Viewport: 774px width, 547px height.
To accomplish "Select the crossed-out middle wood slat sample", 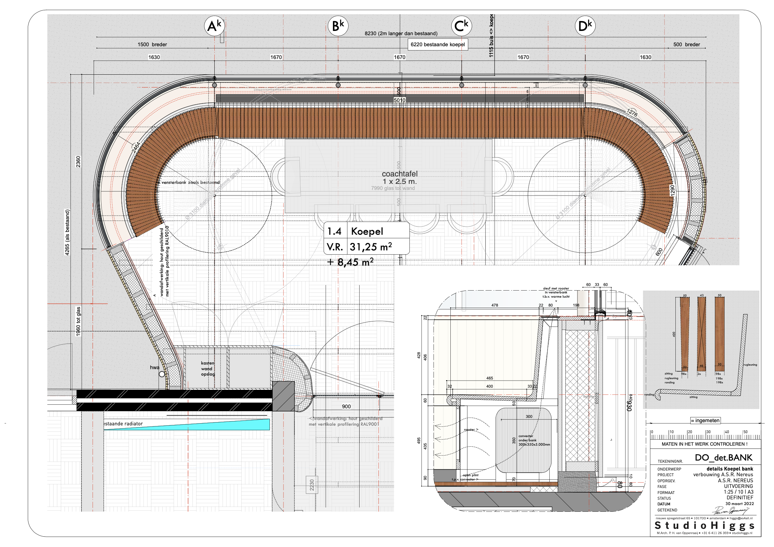I will coord(701,334).
